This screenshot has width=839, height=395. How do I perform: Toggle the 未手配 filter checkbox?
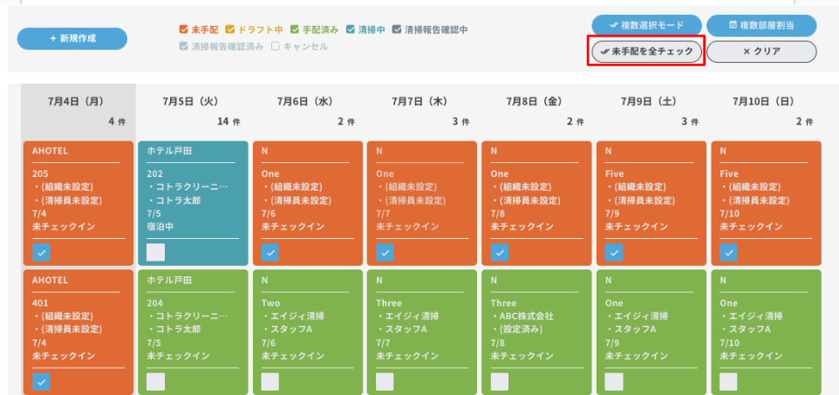[x=183, y=30]
